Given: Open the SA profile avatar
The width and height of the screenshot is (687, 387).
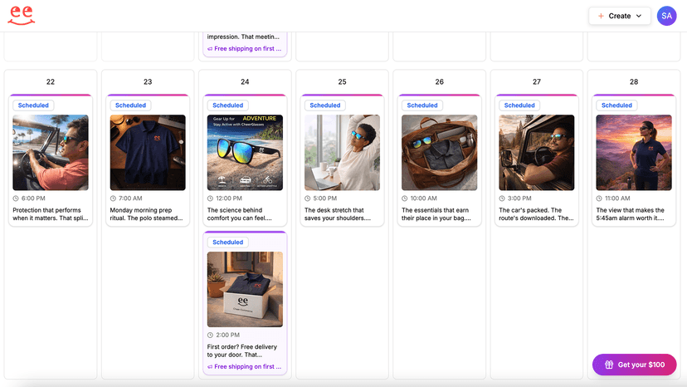Looking at the screenshot, I should 666,16.
